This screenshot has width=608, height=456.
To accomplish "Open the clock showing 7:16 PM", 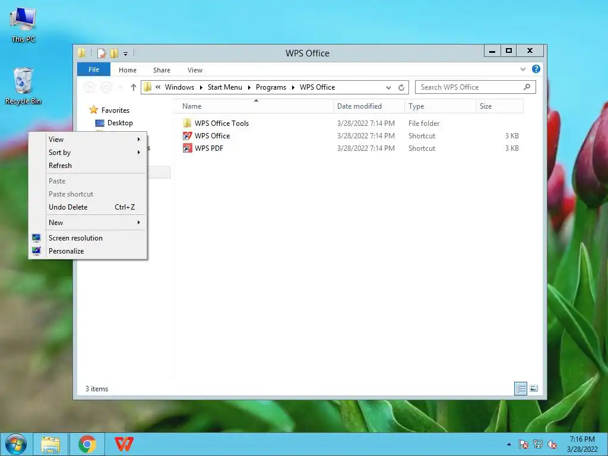I will 582,444.
